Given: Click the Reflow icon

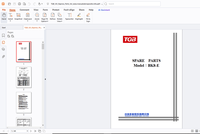Looking at the screenshot, I should 53,17.
